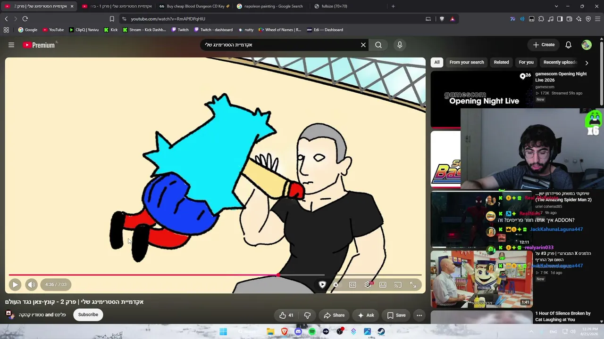Switch to napoleon painting Google Search tab
Viewport: 604px width, 339px height.
[x=270, y=6]
